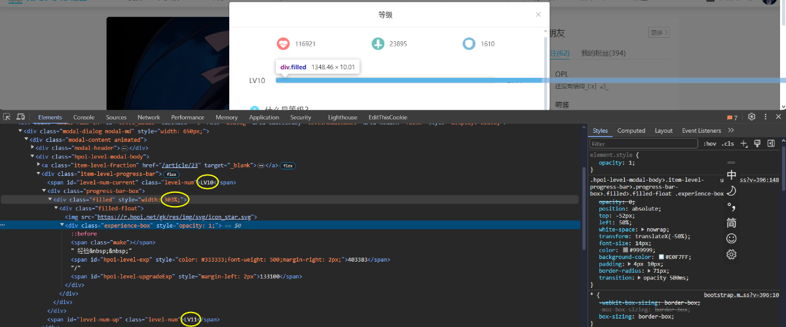786x327 pixels.
Task: Add a new style rule with plus icon
Action: click(743, 143)
